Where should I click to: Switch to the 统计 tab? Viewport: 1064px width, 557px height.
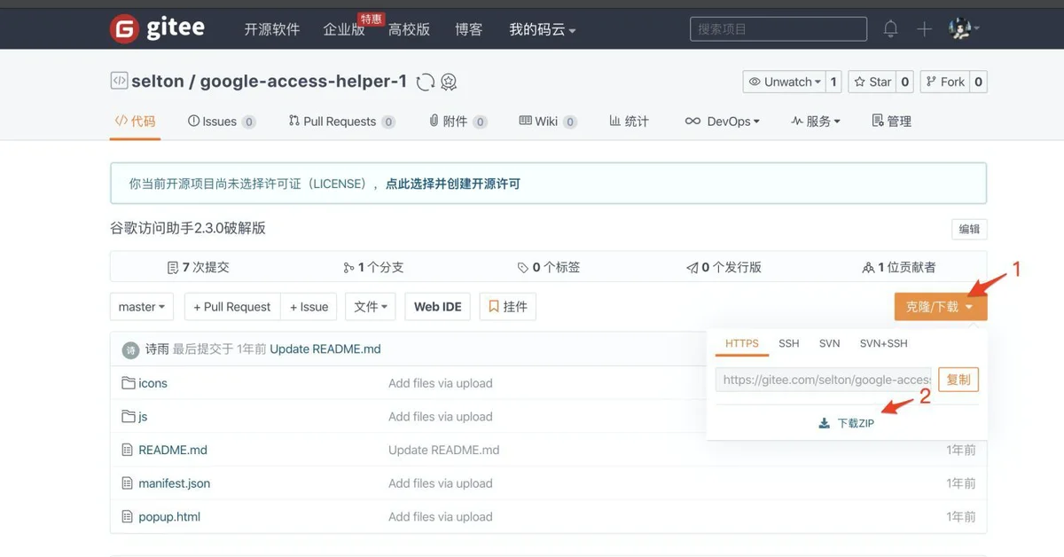pos(629,122)
